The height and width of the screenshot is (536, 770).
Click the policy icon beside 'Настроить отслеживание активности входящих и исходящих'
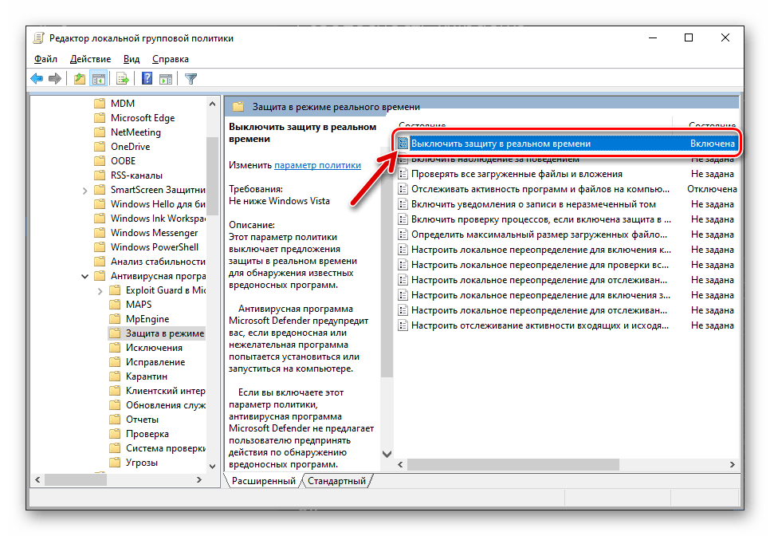(403, 325)
